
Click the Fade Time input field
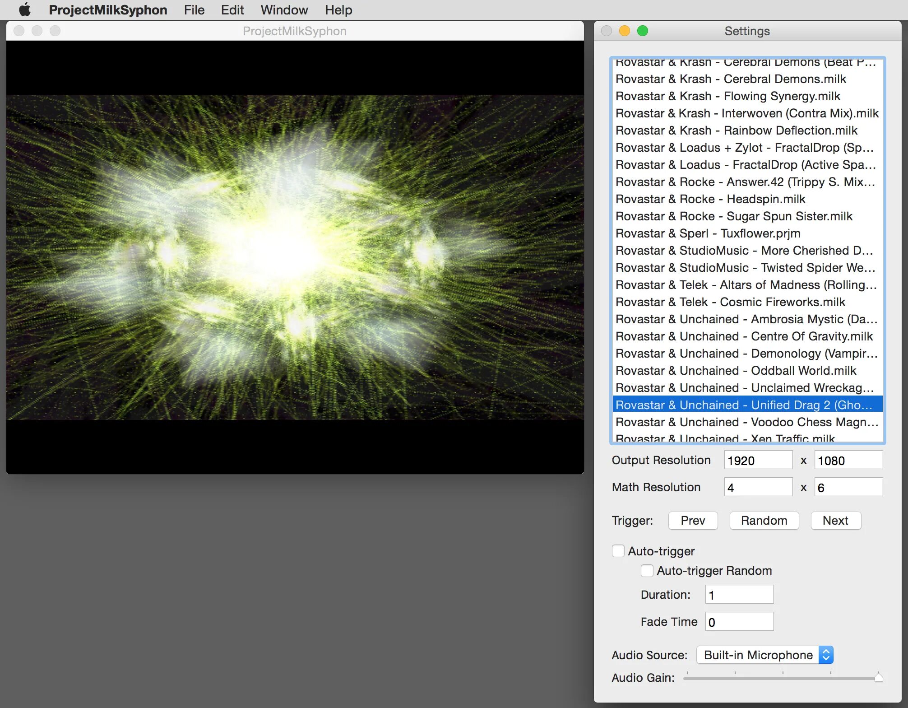click(x=739, y=622)
